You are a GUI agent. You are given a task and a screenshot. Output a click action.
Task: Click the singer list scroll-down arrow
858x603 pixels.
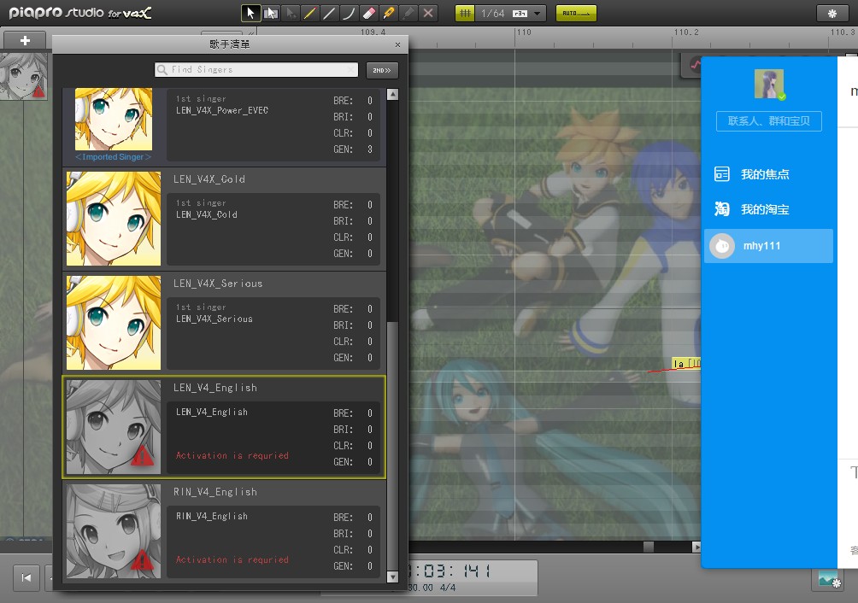pos(392,577)
